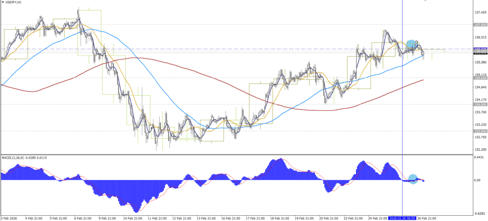Click the blue circle marker on price chart
This screenshot has width=488, height=221.
(x=410, y=45)
